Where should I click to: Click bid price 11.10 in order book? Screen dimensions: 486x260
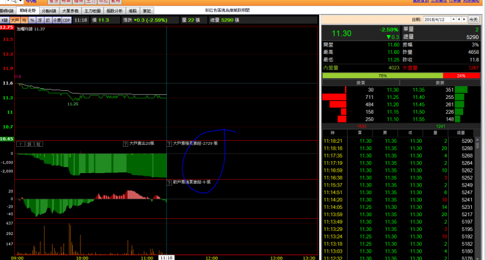point(393,119)
